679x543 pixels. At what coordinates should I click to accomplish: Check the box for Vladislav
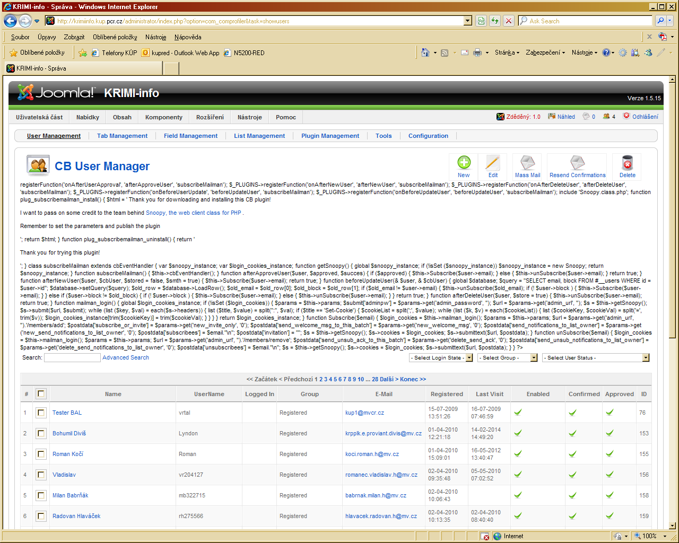(41, 475)
